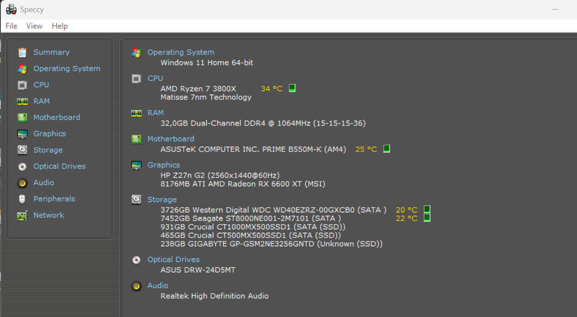Click the green temperature indicator beside CPU 34 °C

tap(292, 88)
